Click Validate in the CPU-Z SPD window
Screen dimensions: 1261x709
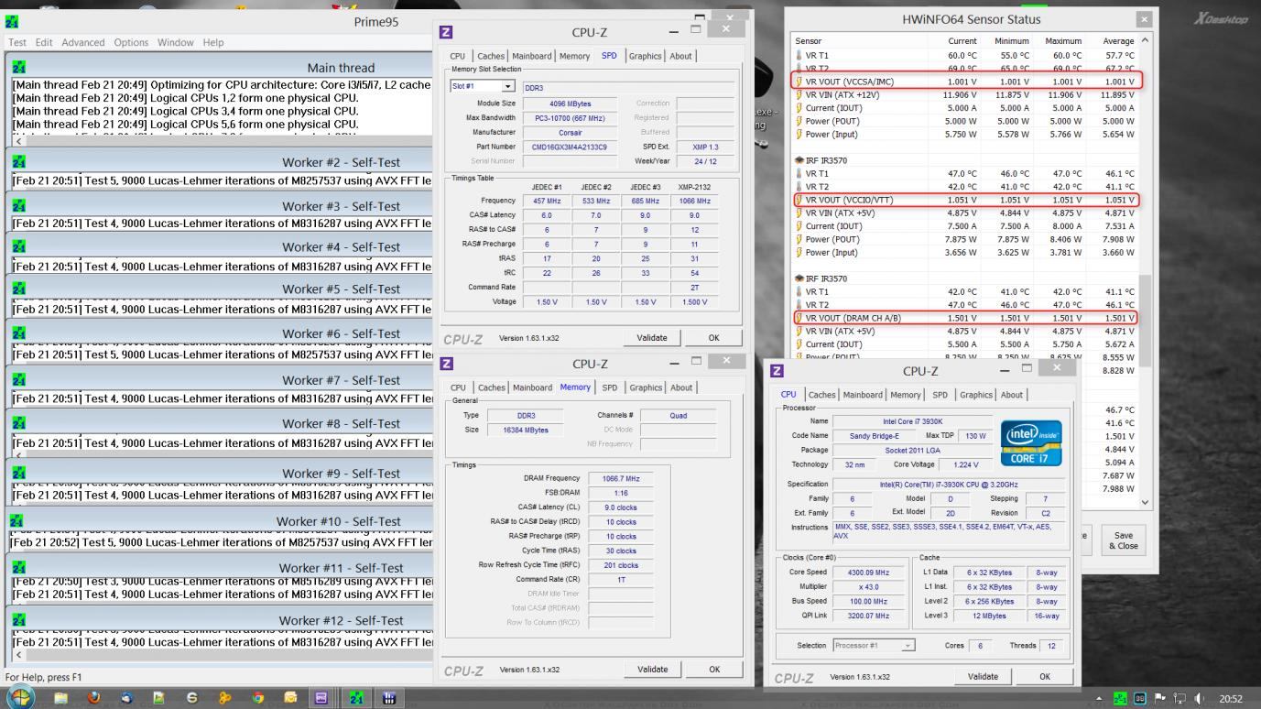[652, 338]
